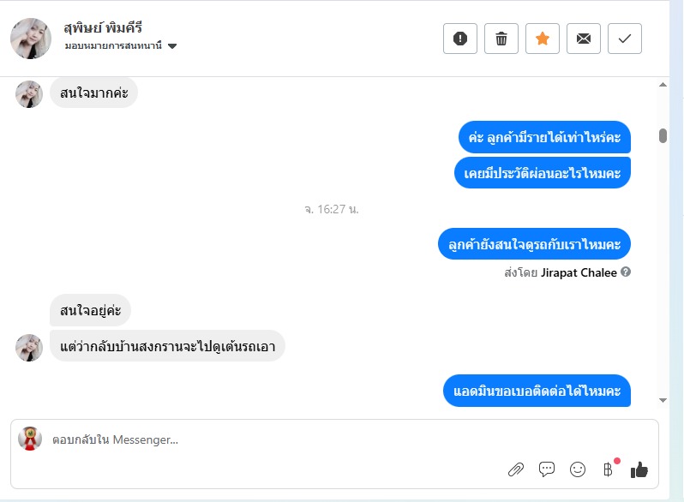Attach a file with paperclip icon
This screenshot has width=684, height=502.
pyautogui.click(x=516, y=469)
